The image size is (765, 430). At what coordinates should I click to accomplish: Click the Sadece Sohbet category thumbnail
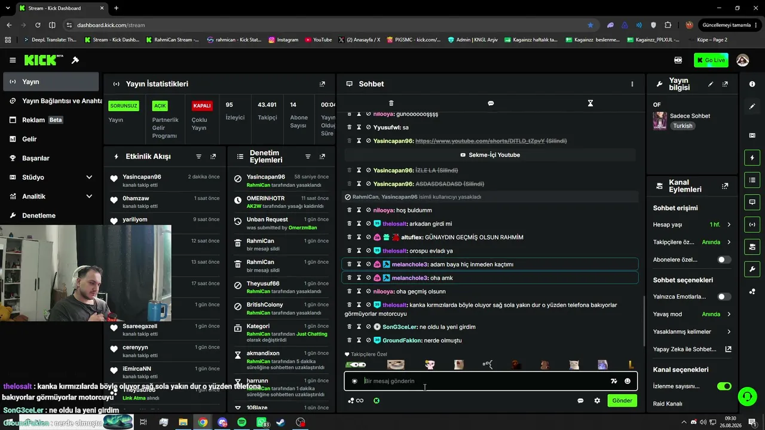660,121
